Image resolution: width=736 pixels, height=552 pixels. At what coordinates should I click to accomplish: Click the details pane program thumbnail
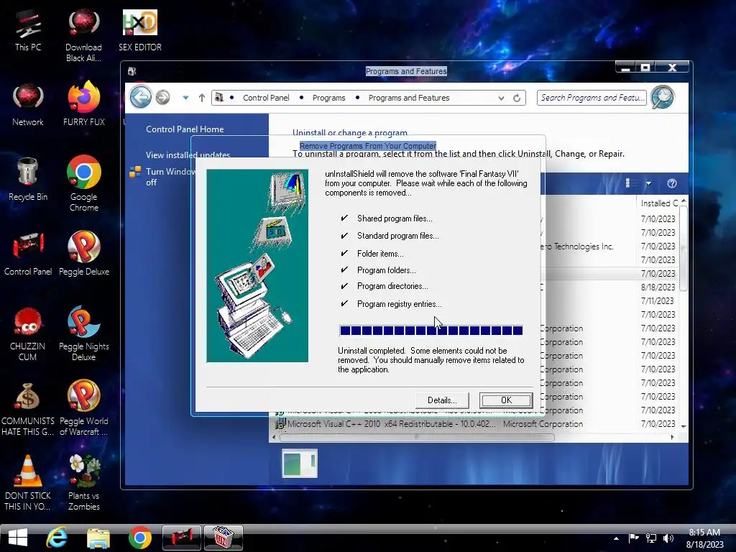[300, 463]
